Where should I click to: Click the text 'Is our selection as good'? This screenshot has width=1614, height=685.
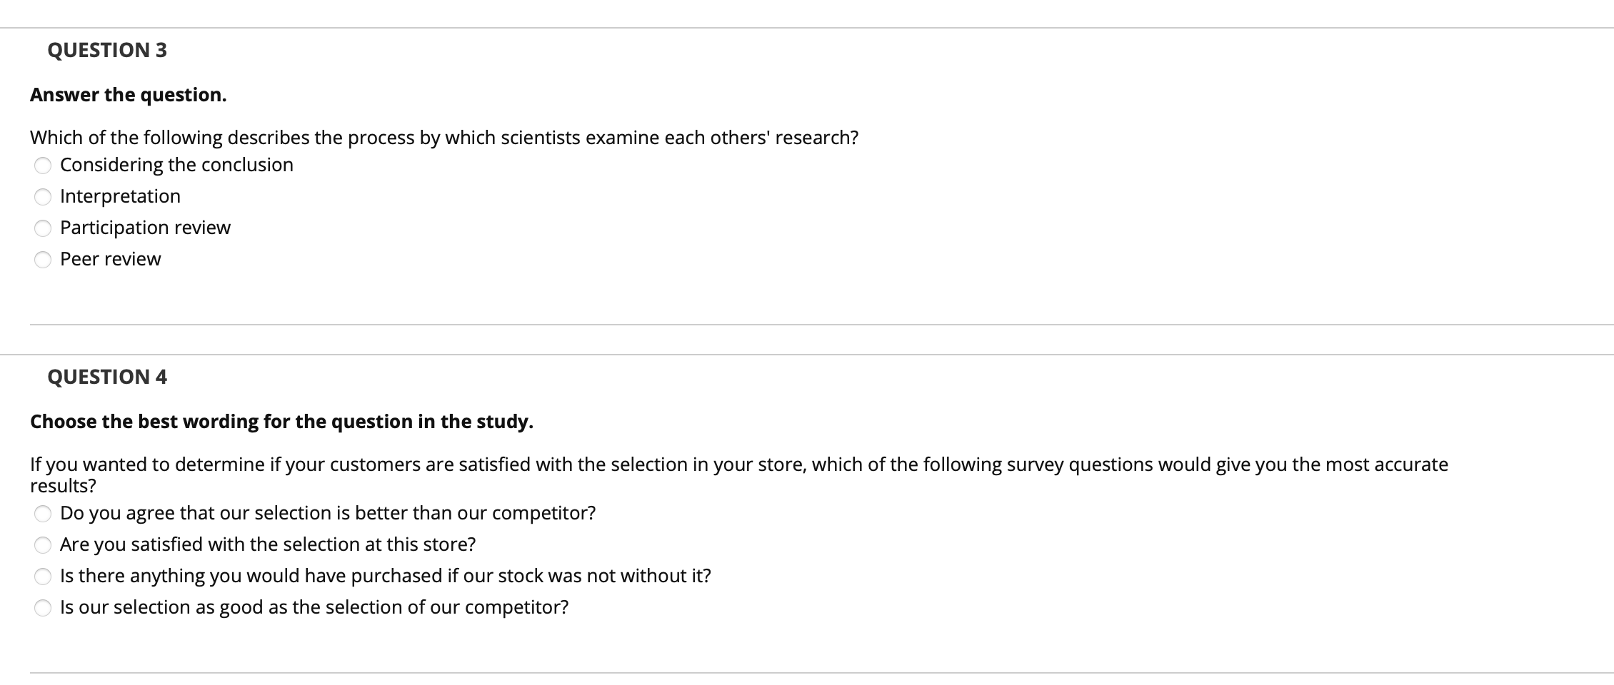coord(314,607)
